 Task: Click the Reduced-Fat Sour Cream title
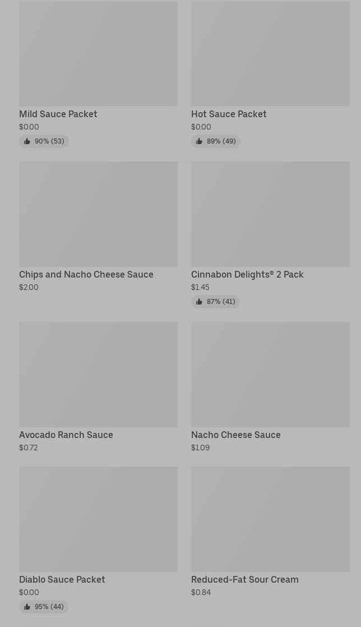click(x=245, y=579)
